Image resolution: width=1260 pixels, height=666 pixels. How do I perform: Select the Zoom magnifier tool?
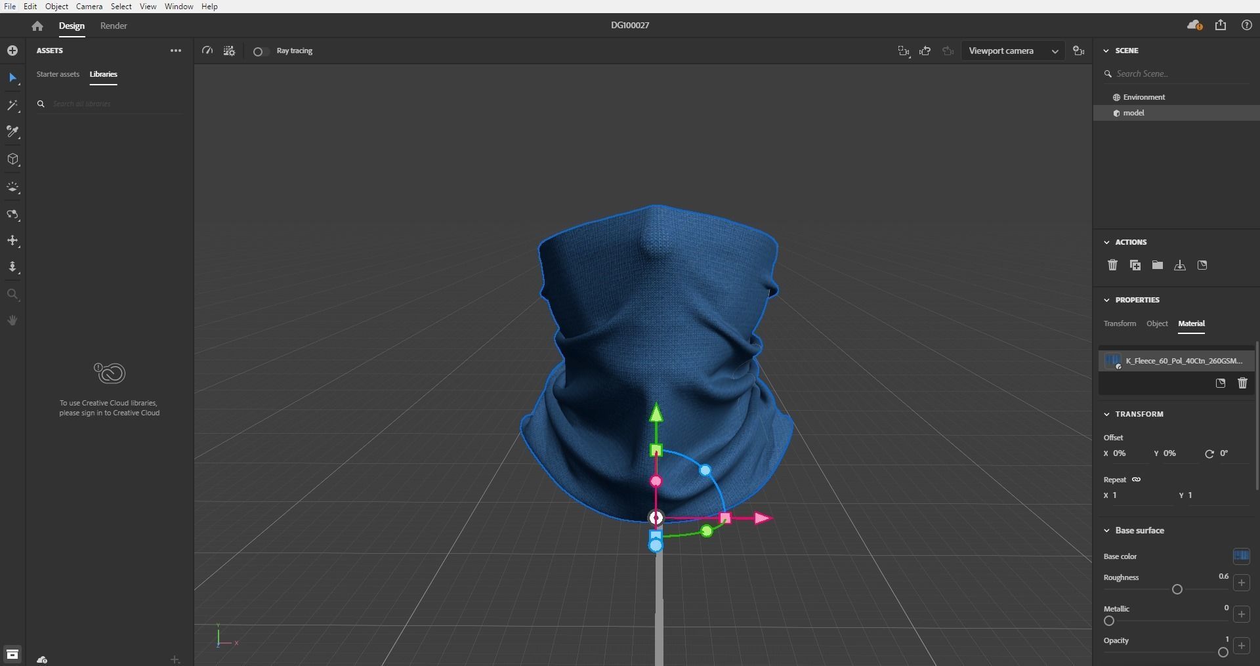12,295
